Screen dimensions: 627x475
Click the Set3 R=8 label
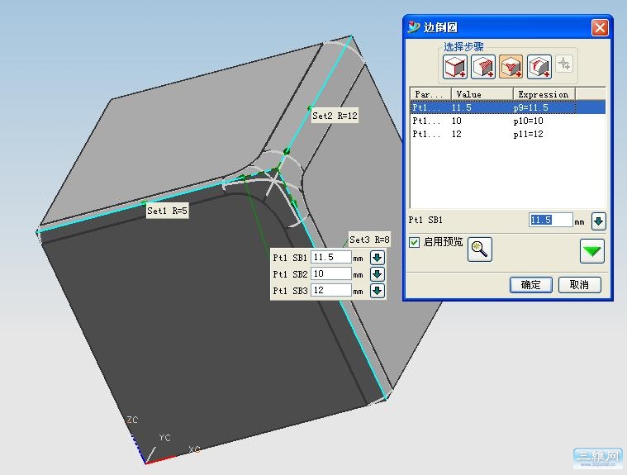click(369, 240)
